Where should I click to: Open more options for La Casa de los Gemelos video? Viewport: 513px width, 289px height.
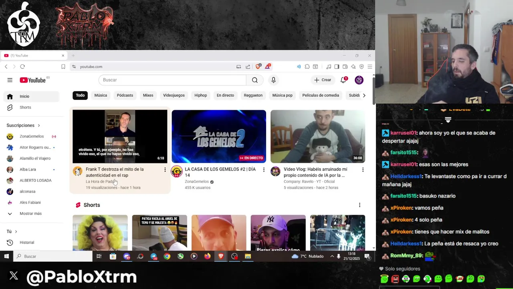(264, 170)
